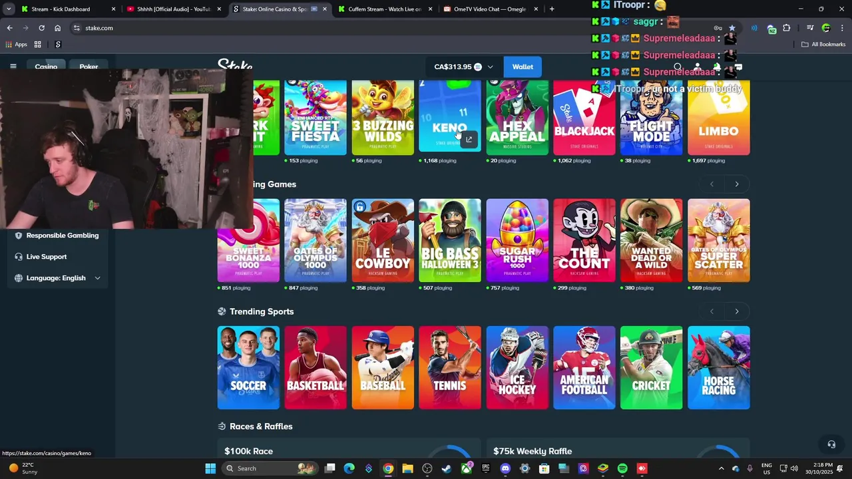Open File Explorer from the taskbar
The image size is (852, 479).
point(407,468)
